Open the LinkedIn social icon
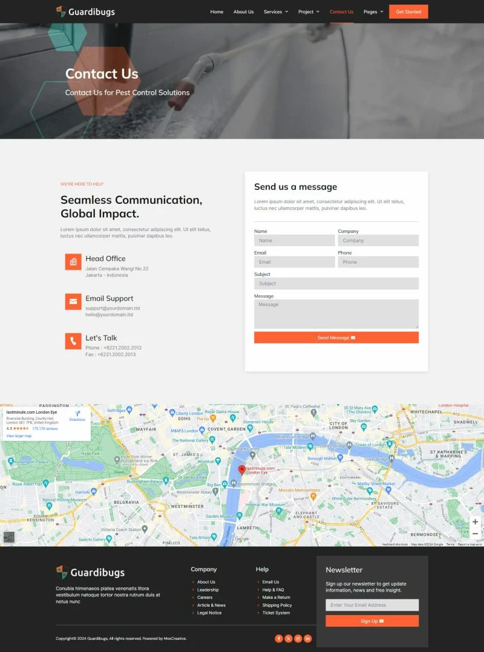484x652 pixels. tap(307, 638)
